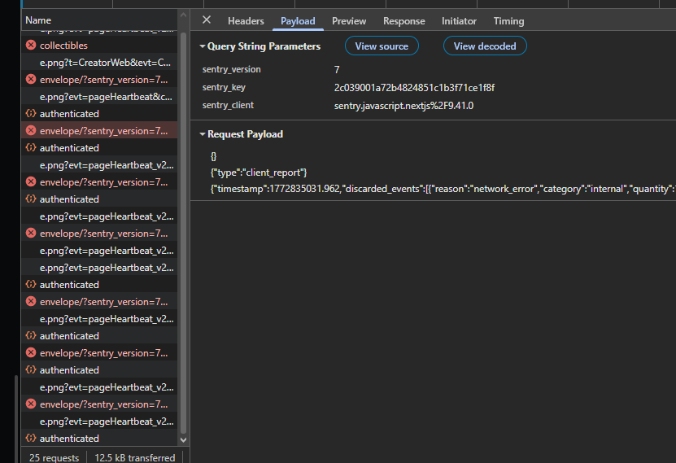Open the Preview tab

349,21
